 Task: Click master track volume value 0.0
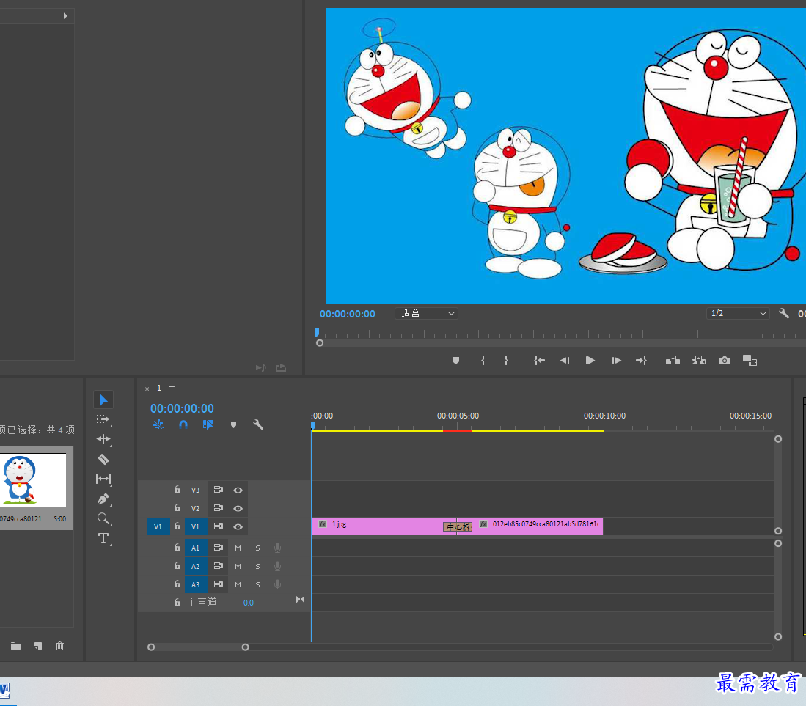tap(249, 603)
